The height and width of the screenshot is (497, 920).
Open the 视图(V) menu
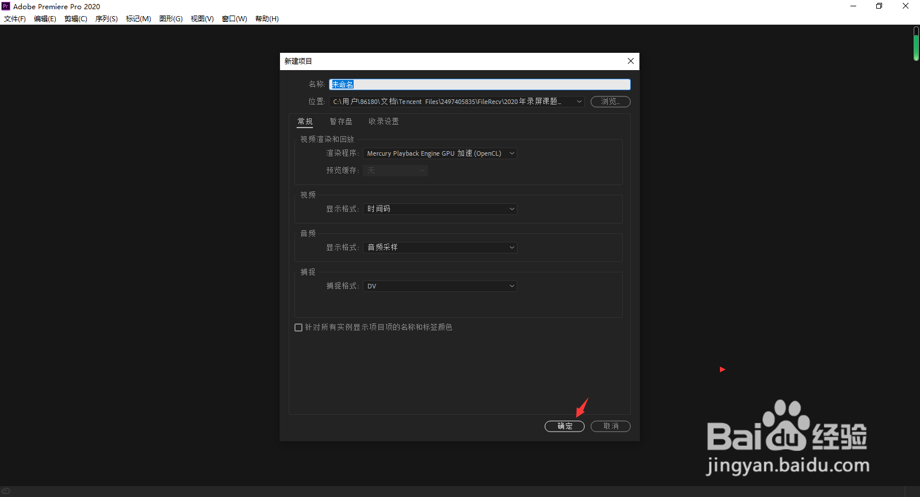click(202, 19)
